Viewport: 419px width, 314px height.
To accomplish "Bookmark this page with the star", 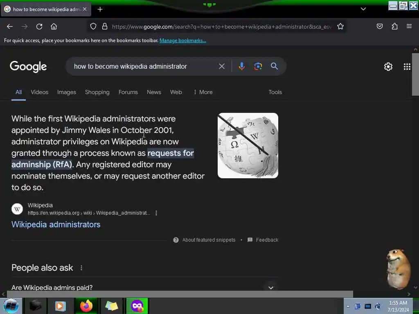I will click(340, 27).
